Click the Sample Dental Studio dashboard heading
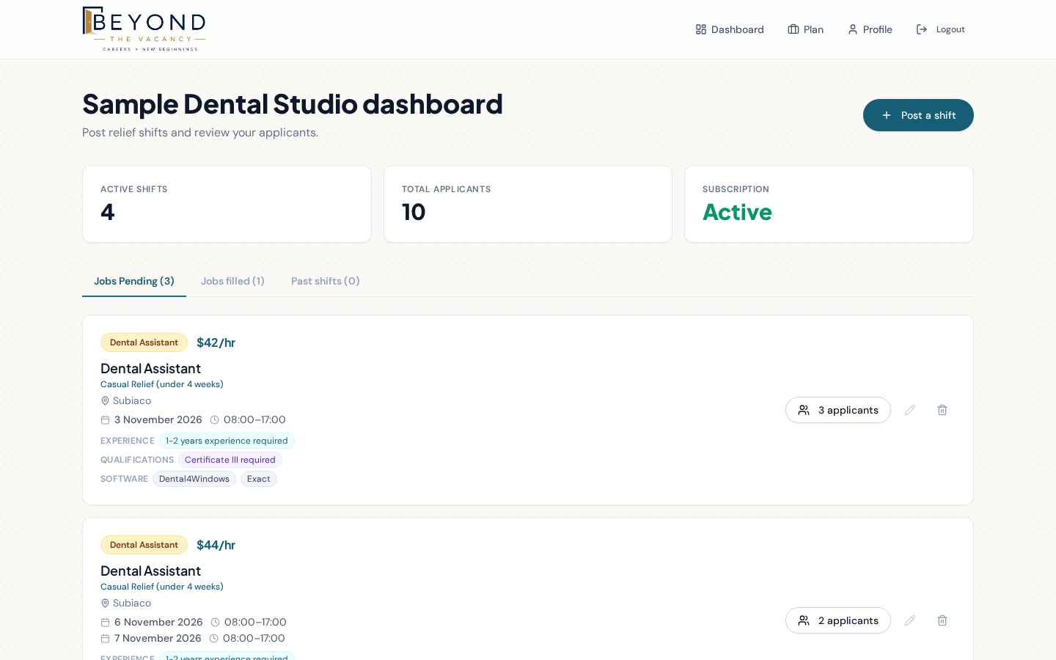1056x660 pixels. pyautogui.click(x=293, y=104)
